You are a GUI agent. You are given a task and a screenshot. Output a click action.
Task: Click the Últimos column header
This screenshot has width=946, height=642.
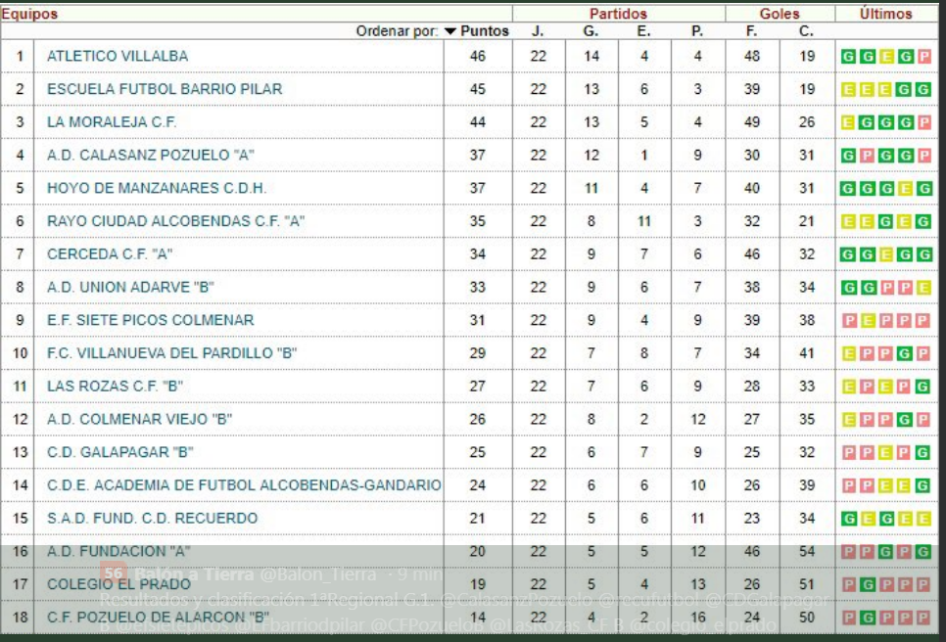[x=885, y=14]
